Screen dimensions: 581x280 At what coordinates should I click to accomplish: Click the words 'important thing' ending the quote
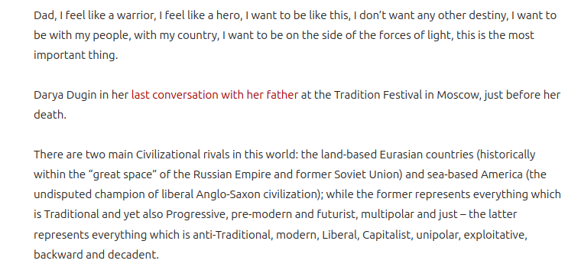pos(74,55)
